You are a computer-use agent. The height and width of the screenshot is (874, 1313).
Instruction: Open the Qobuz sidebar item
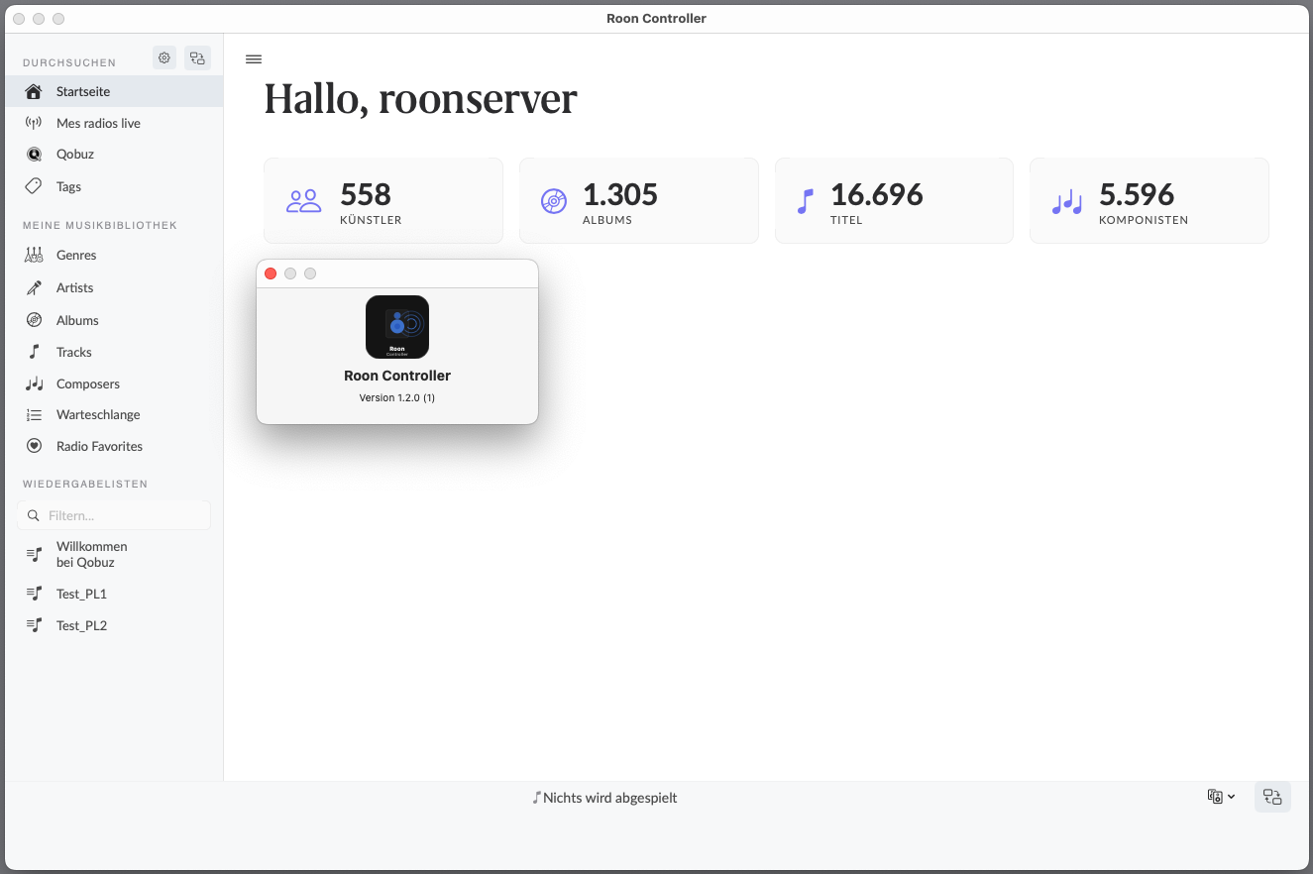(75, 155)
